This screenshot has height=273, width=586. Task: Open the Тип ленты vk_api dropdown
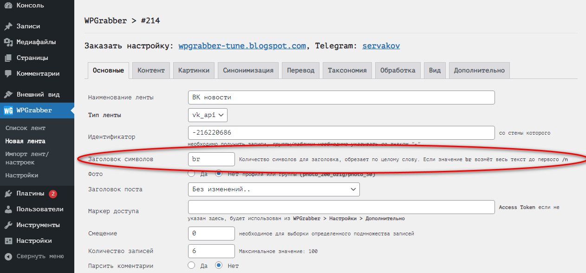(x=208, y=115)
